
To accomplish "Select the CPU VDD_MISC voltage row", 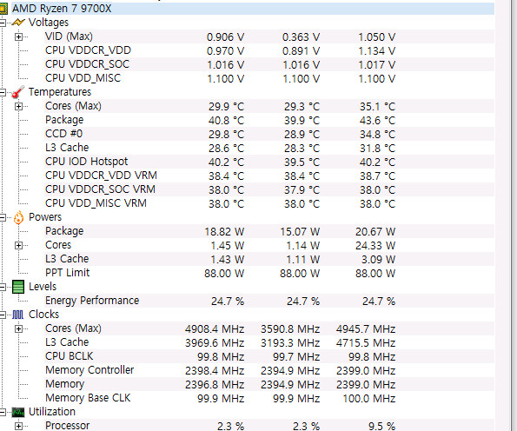I will [269, 78].
